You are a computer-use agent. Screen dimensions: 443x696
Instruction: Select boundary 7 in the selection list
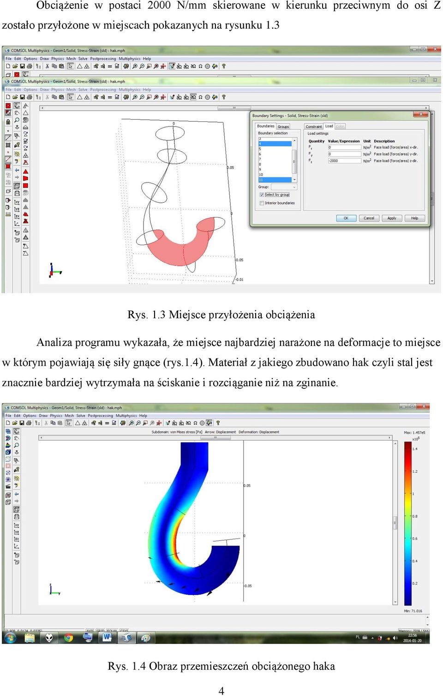pyautogui.click(x=275, y=159)
